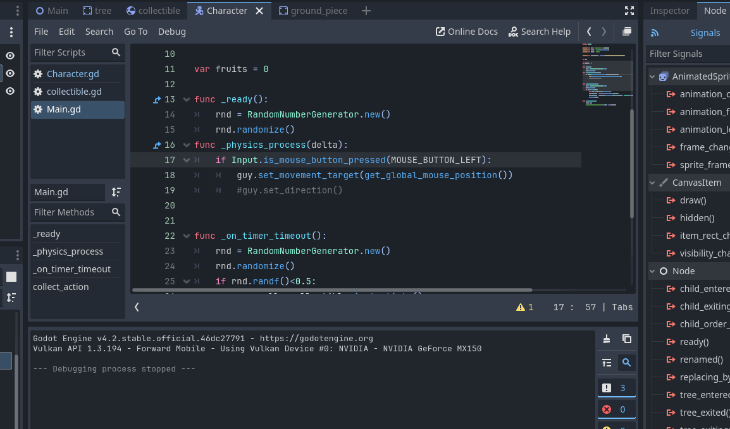Toggle the warnings filter showing 3

(616, 387)
